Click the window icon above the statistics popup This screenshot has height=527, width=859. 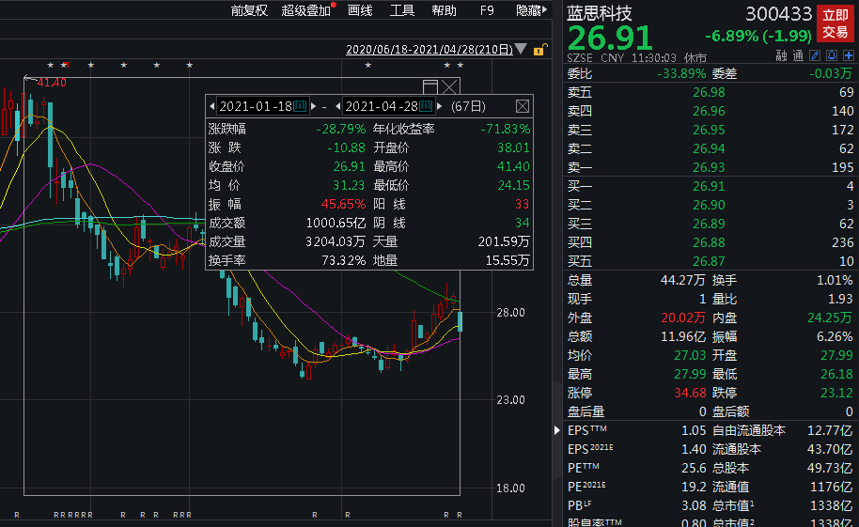click(x=430, y=86)
